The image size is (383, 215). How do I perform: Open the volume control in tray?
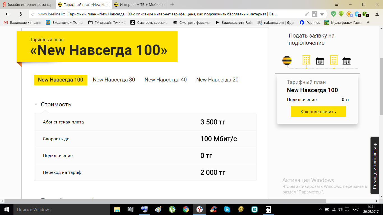point(340,209)
